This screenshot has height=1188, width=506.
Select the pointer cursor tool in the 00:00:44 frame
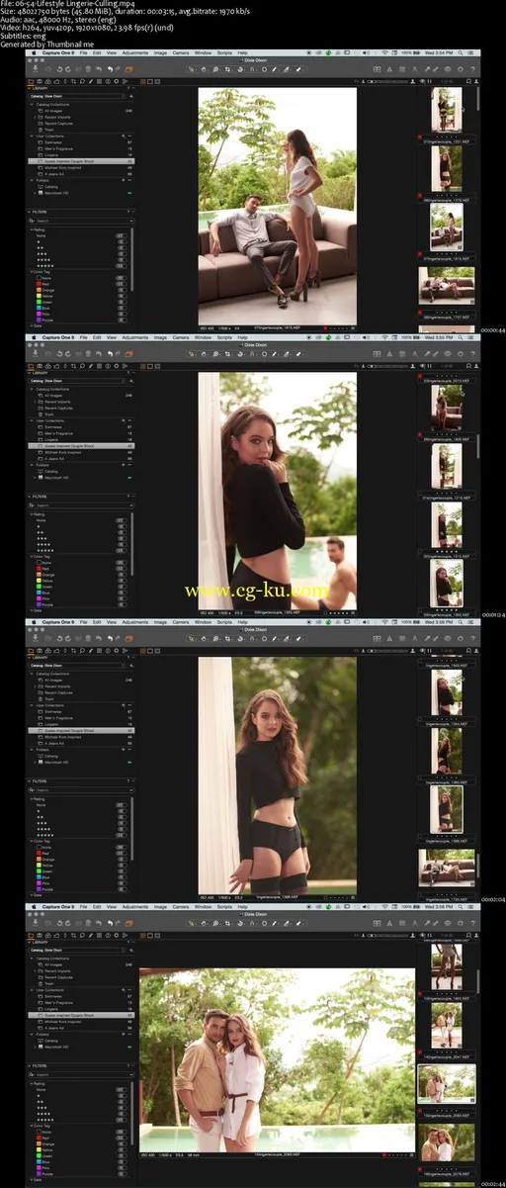[193, 69]
